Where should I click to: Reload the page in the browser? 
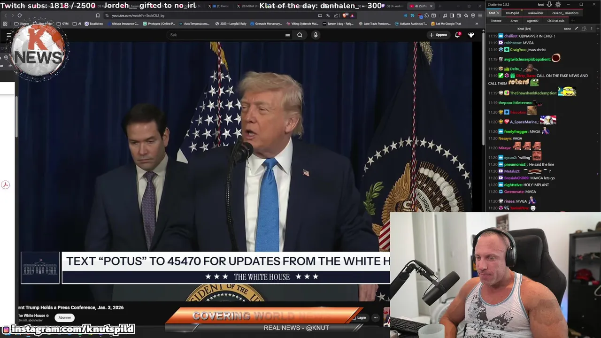coord(19,15)
